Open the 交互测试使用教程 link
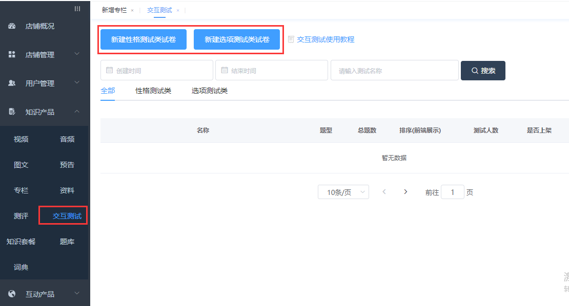This screenshot has width=569, height=306. (x=325, y=39)
